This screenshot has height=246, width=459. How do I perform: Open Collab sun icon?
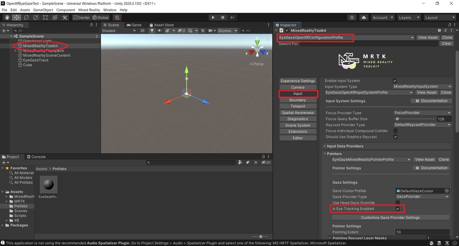[352, 18]
